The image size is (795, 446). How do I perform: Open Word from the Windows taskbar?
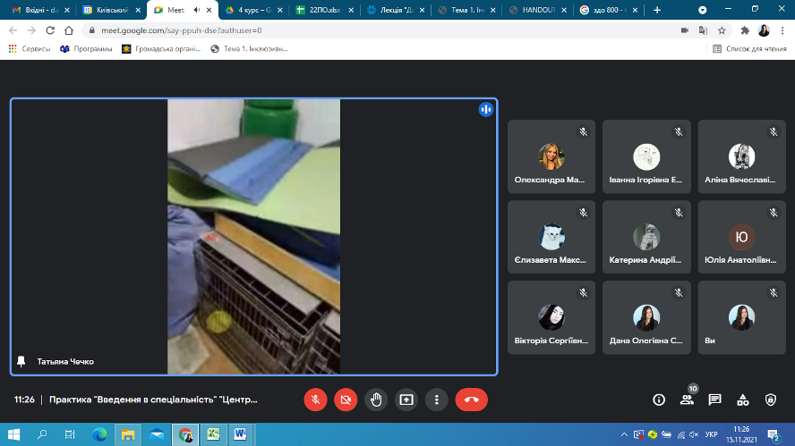tap(240, 434)
